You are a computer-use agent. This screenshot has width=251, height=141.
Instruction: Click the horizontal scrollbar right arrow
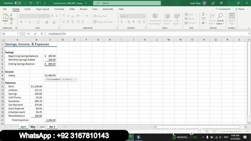click(246, 127)
